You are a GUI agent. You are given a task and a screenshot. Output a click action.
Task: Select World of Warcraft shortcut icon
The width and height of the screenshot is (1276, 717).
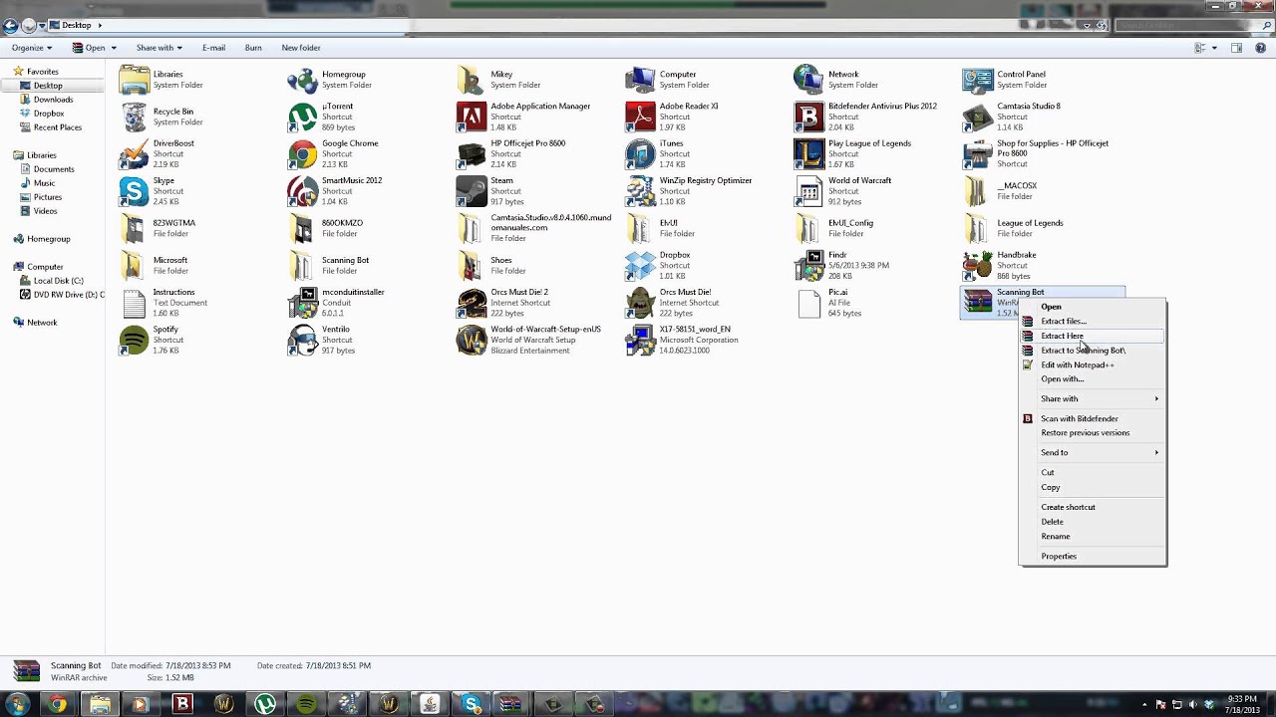coord(809,191)
